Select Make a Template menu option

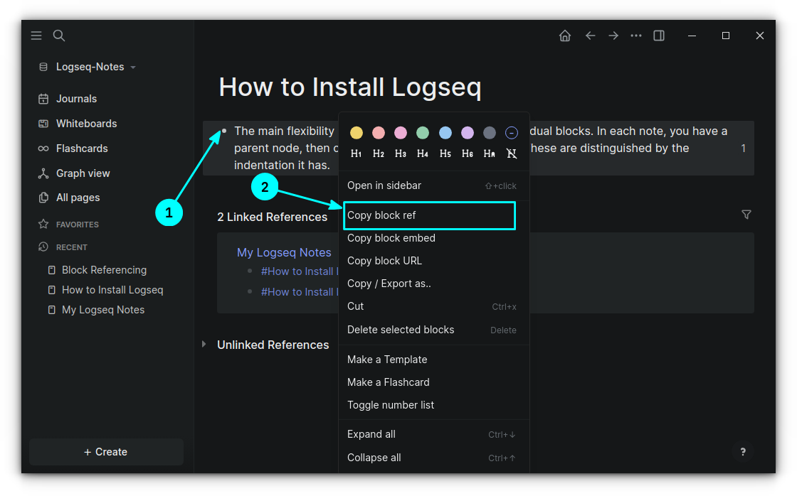tap(387, 360)
